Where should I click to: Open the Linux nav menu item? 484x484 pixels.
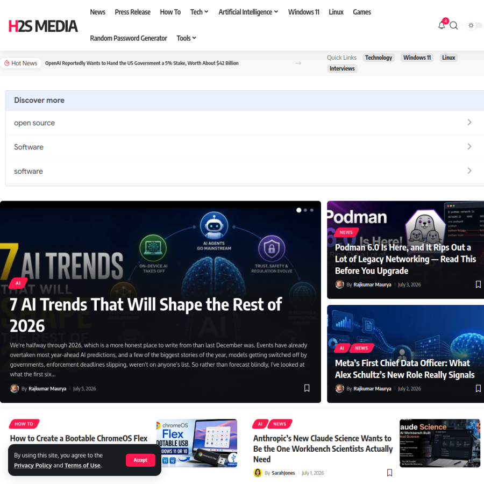click(336, 12)
